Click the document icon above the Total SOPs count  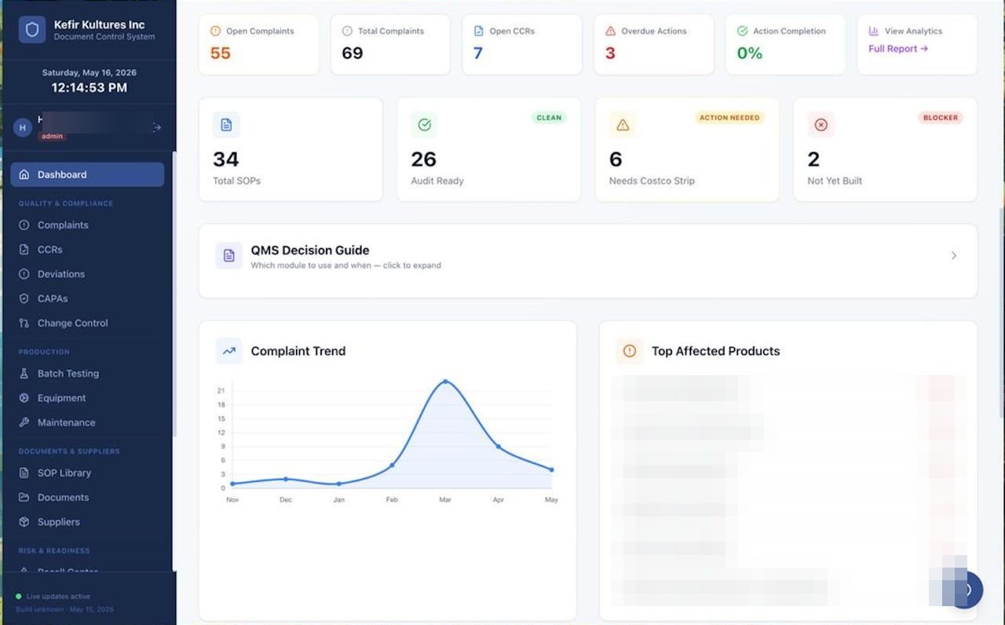coord(226,125)
